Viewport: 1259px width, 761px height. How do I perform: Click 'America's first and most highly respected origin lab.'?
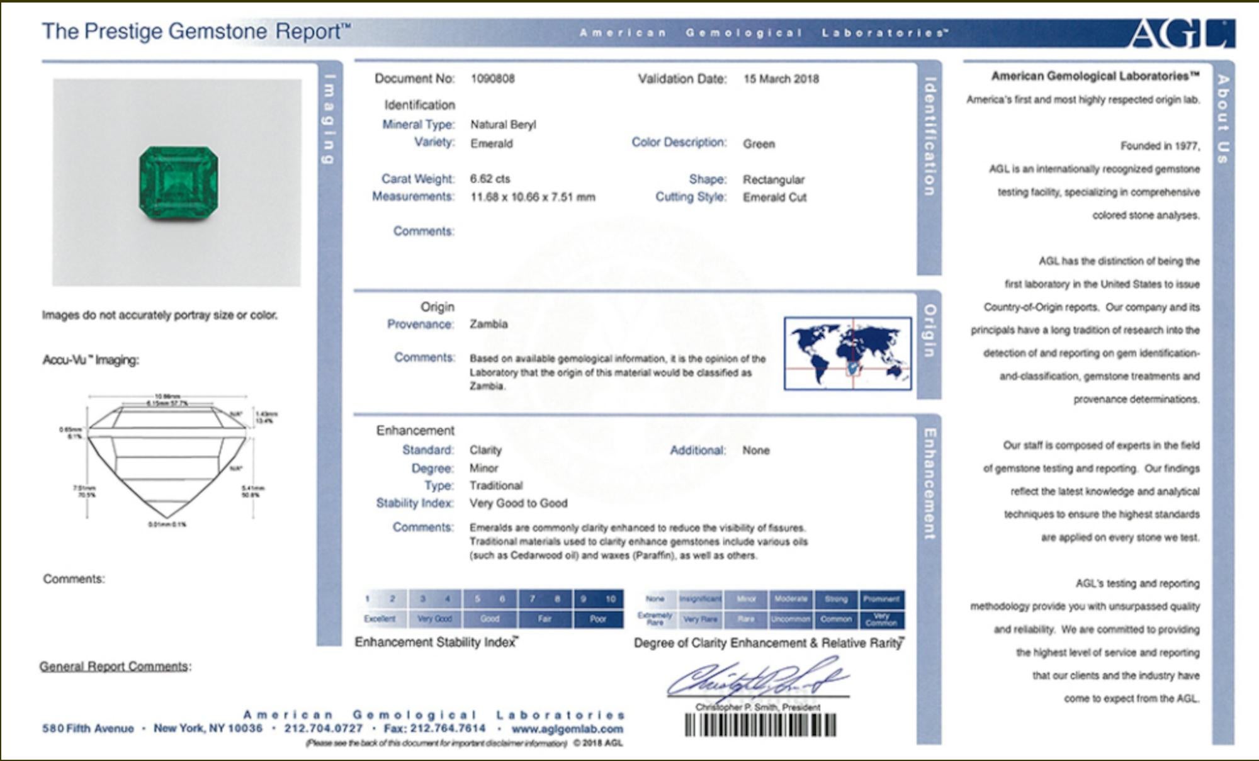coord(1083,99)
